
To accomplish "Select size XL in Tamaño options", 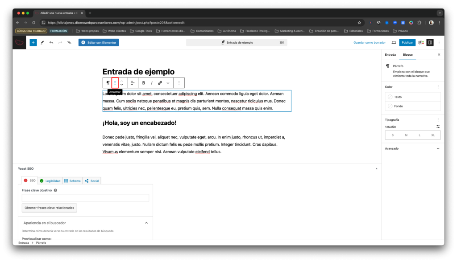I will (433, 135).
